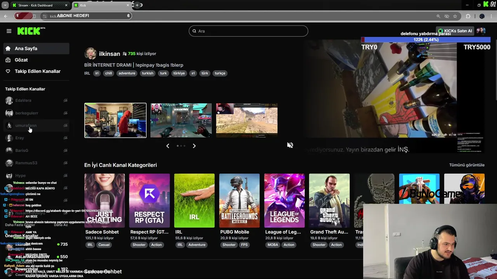Screen dimensions: 497x279
Task: Open ilkinsan channel name link
Action: 109,54
